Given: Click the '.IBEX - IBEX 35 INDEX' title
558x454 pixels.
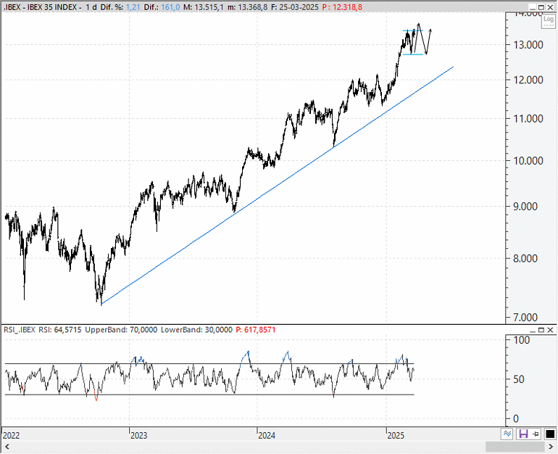Looking at the screenshot, I should click(x=41, y=7).
